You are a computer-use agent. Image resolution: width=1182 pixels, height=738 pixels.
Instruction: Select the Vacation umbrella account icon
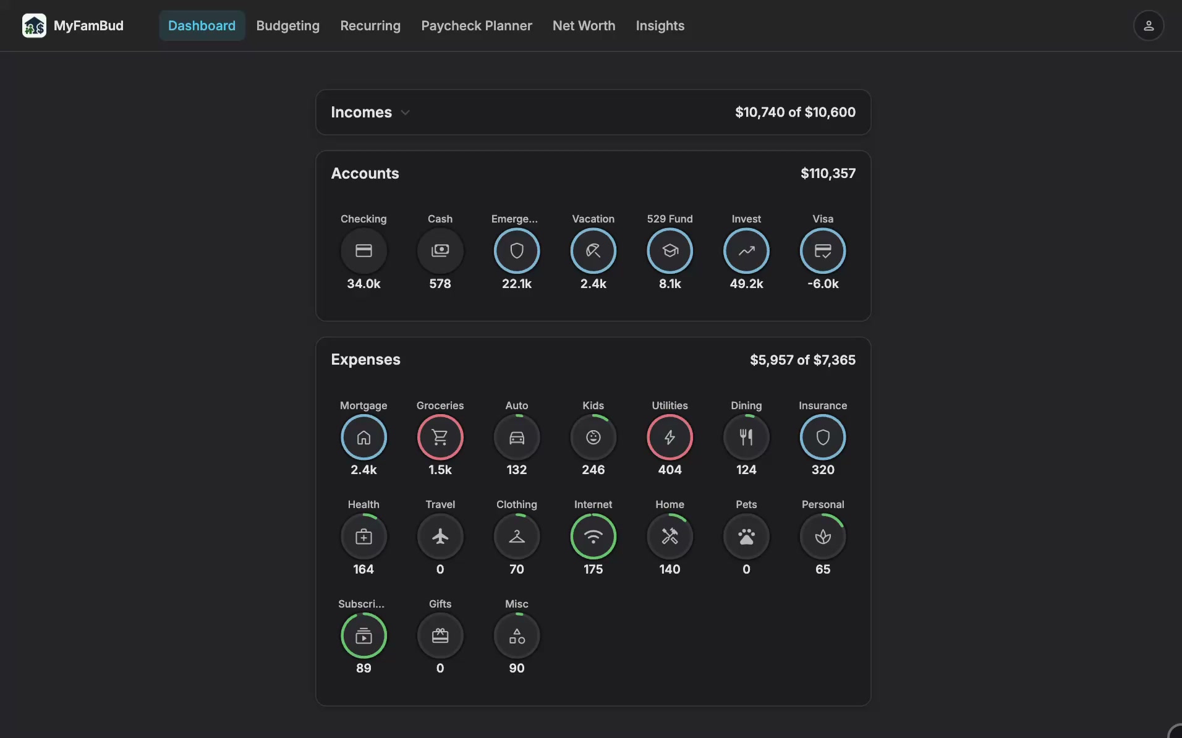point(593,250)
